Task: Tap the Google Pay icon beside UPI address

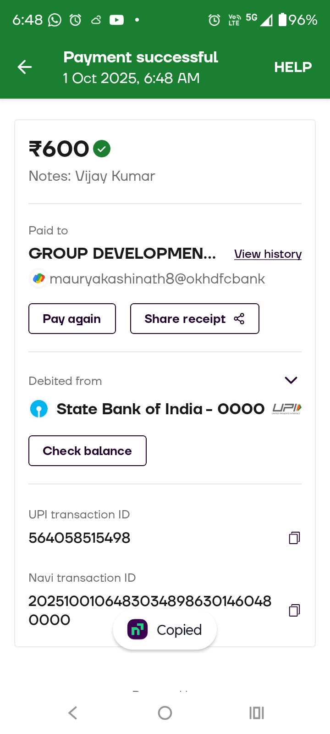Action: 39,278
